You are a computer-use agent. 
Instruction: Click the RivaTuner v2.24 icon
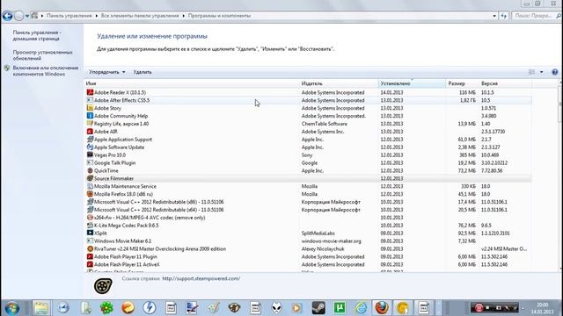tap(90, 248)
